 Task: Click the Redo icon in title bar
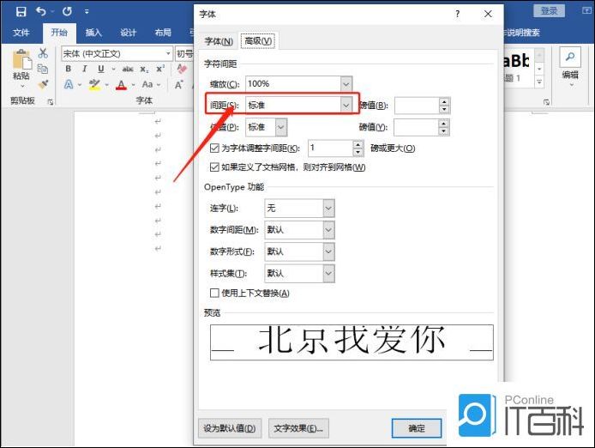[67, 11]
